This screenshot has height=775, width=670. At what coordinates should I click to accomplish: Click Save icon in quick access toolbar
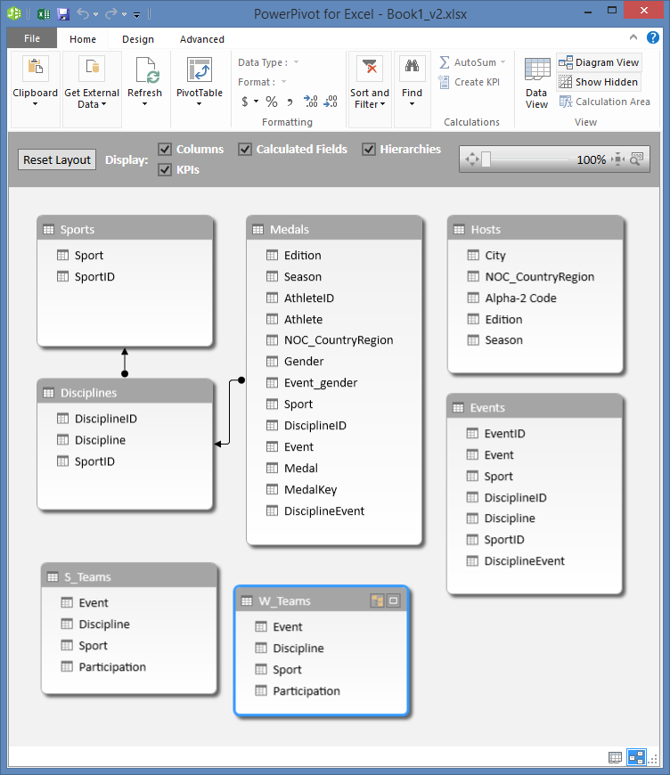click(x=62, y=14)
